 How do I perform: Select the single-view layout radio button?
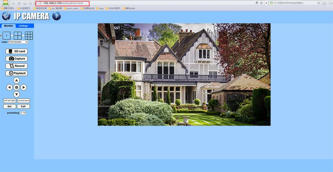(1, 36)
